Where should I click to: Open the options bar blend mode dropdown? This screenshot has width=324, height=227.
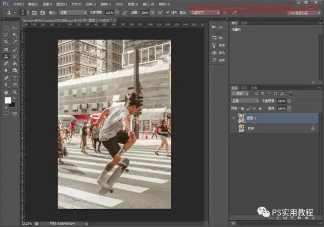coord(73,13)
